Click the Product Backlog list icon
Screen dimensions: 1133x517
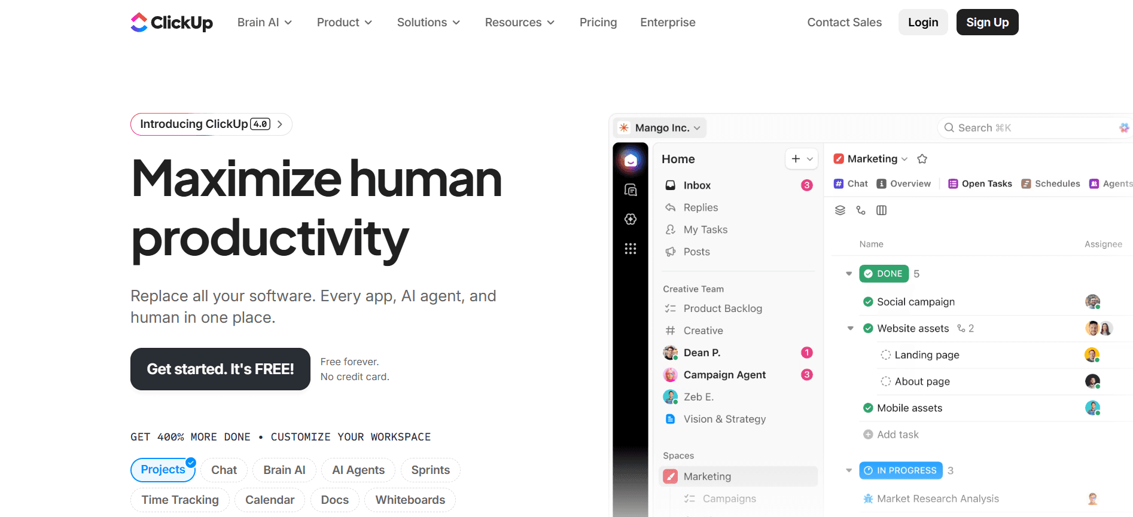[x=671, y=308]
